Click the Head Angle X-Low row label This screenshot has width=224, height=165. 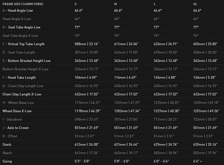(17, 19)
